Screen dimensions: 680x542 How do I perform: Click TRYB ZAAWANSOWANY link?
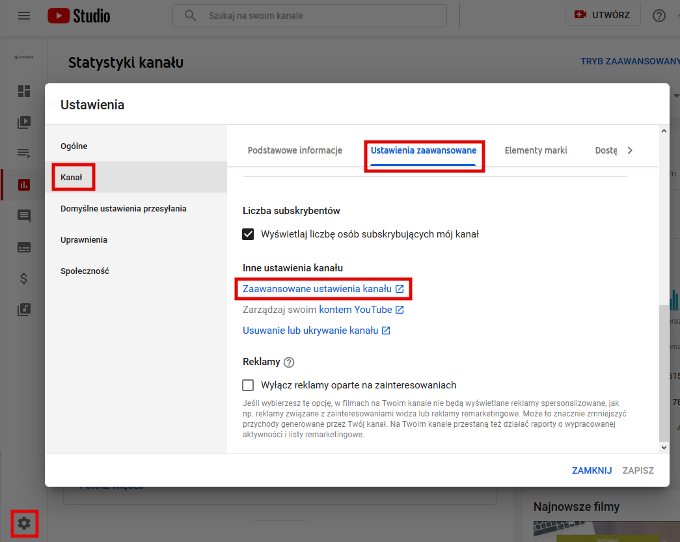click(x=630, y=62)
